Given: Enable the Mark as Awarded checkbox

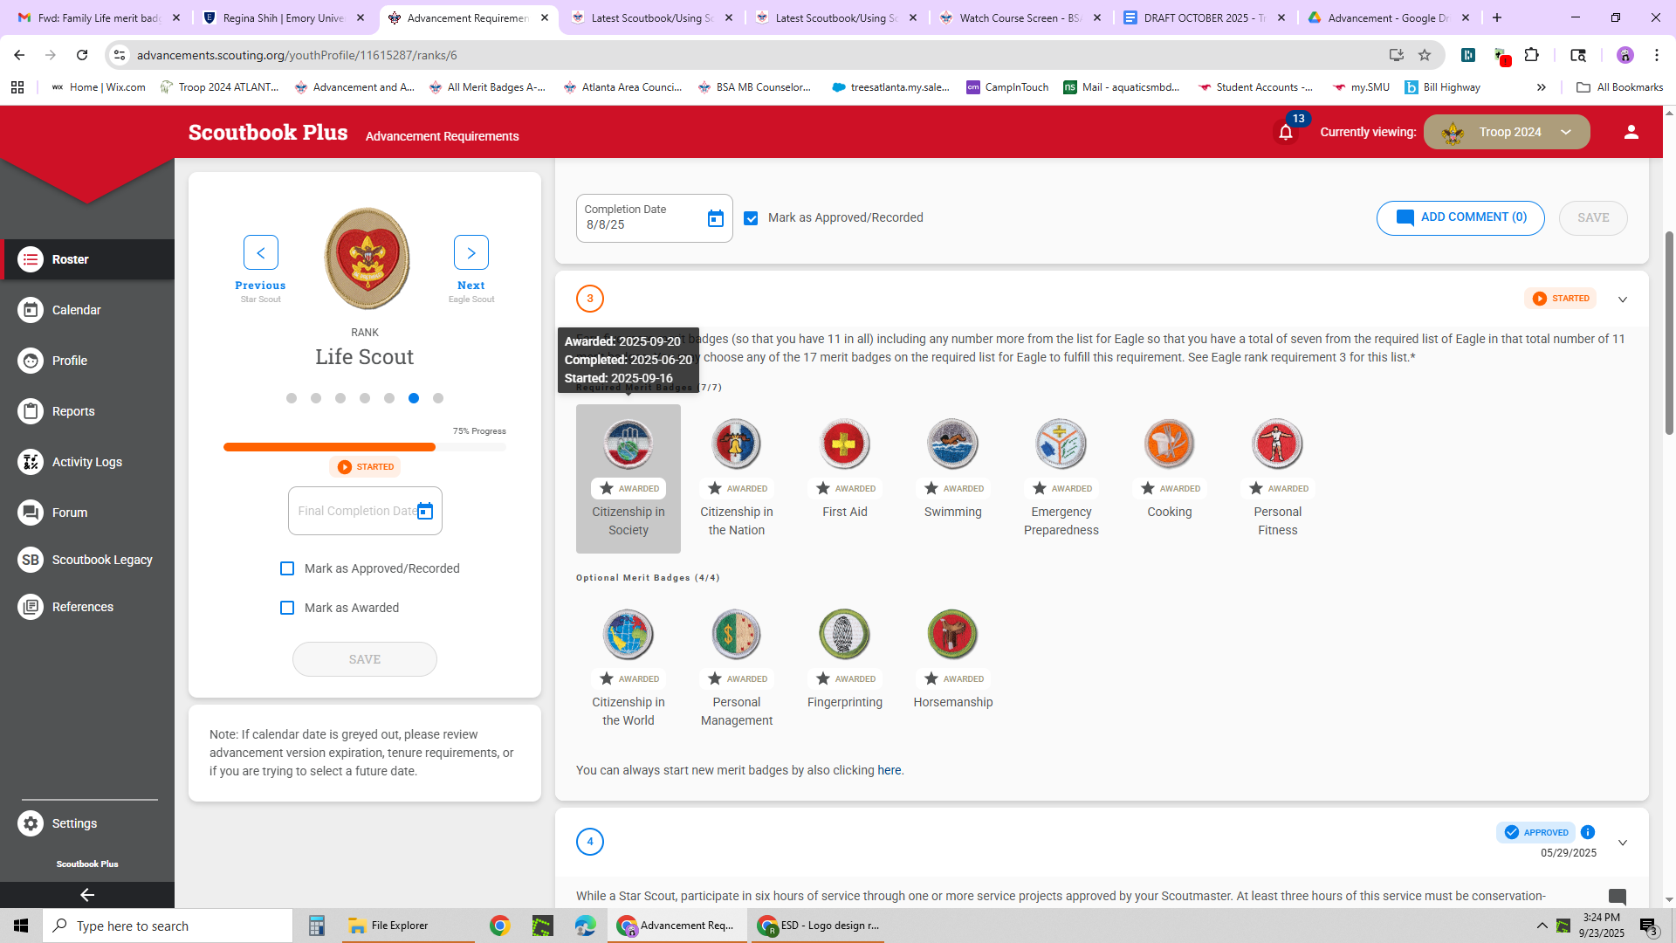Looking at the screenshot, I should (x=287, y=608).
